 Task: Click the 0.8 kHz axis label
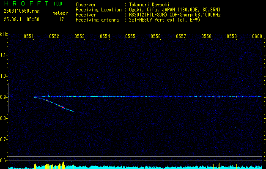coord(3,118)
